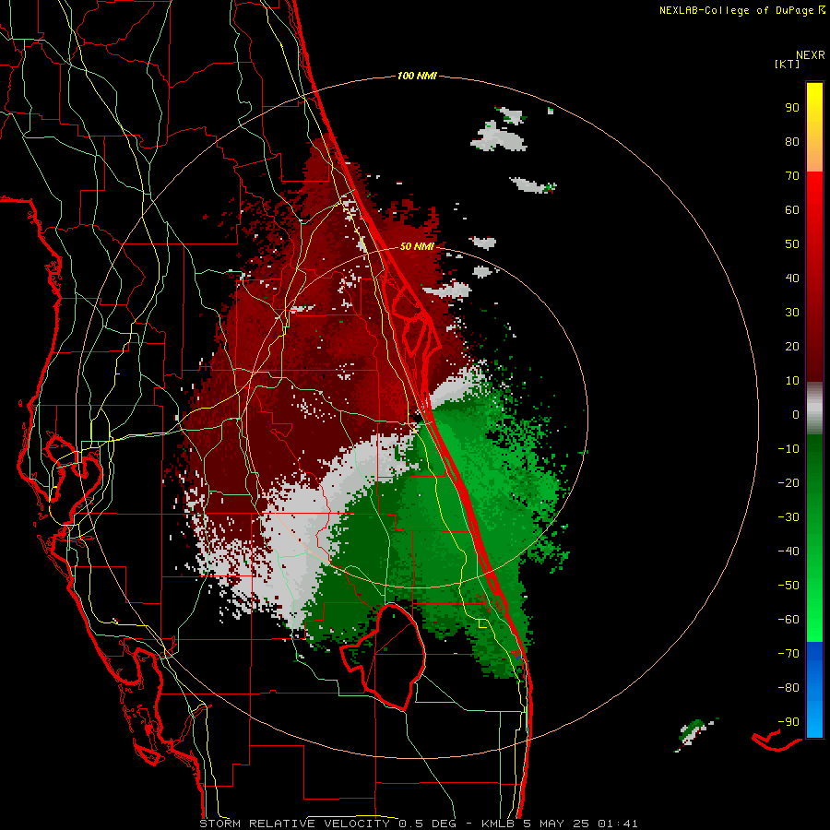Click the 01:41 timestamp in the footer
830x830 pixels.
tap(618, 824)
